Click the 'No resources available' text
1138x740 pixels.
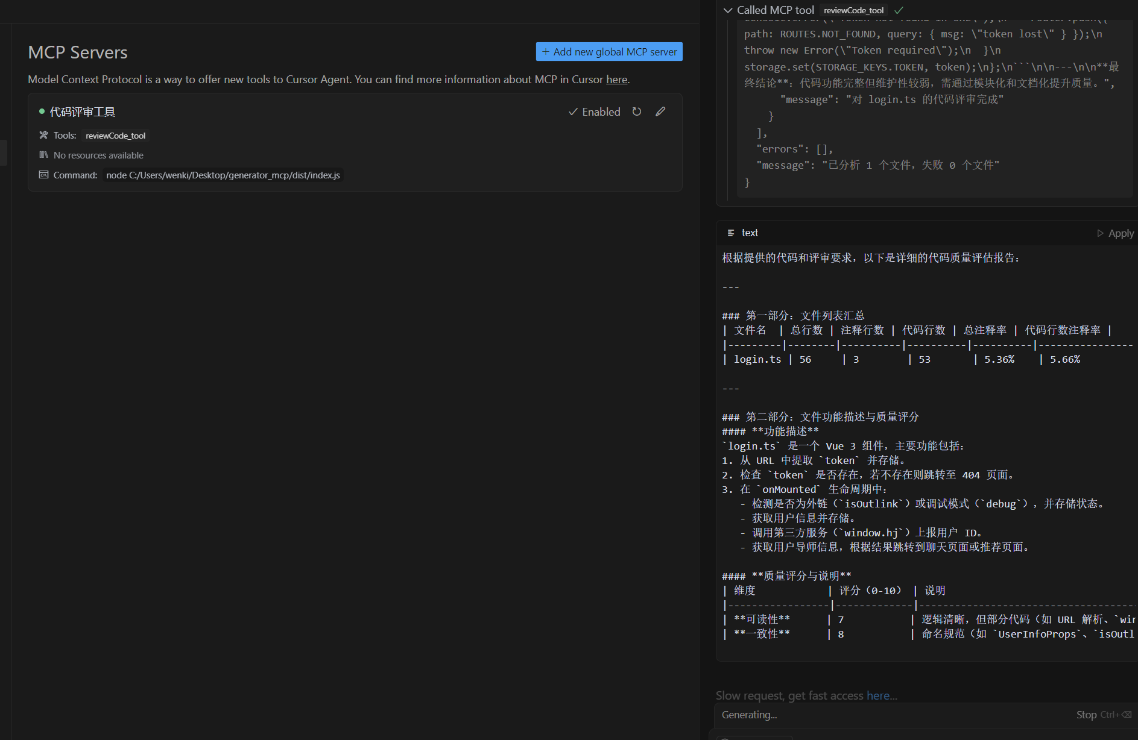98,155
